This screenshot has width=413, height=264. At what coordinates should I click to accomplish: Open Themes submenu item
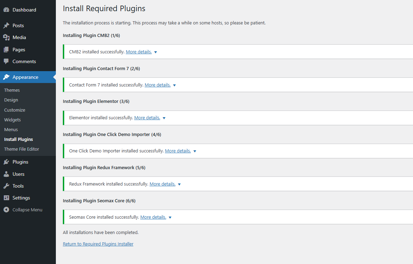(x=12, y=90)
